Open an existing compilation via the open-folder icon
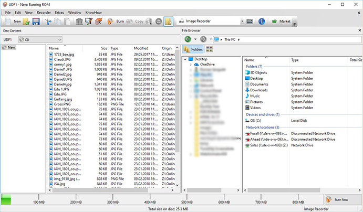 pyautogui.click(x=26, y=22)
